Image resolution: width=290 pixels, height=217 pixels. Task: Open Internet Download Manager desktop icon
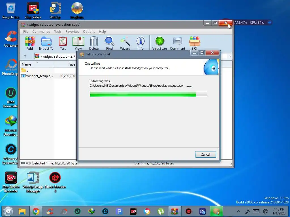[x=10, y=126]
